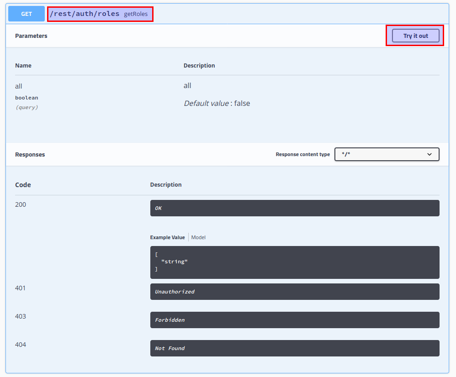Click the getRoles operation summary text
This screenshot has width=456, height=377.
pyautogui.click(x=136, y=14)
